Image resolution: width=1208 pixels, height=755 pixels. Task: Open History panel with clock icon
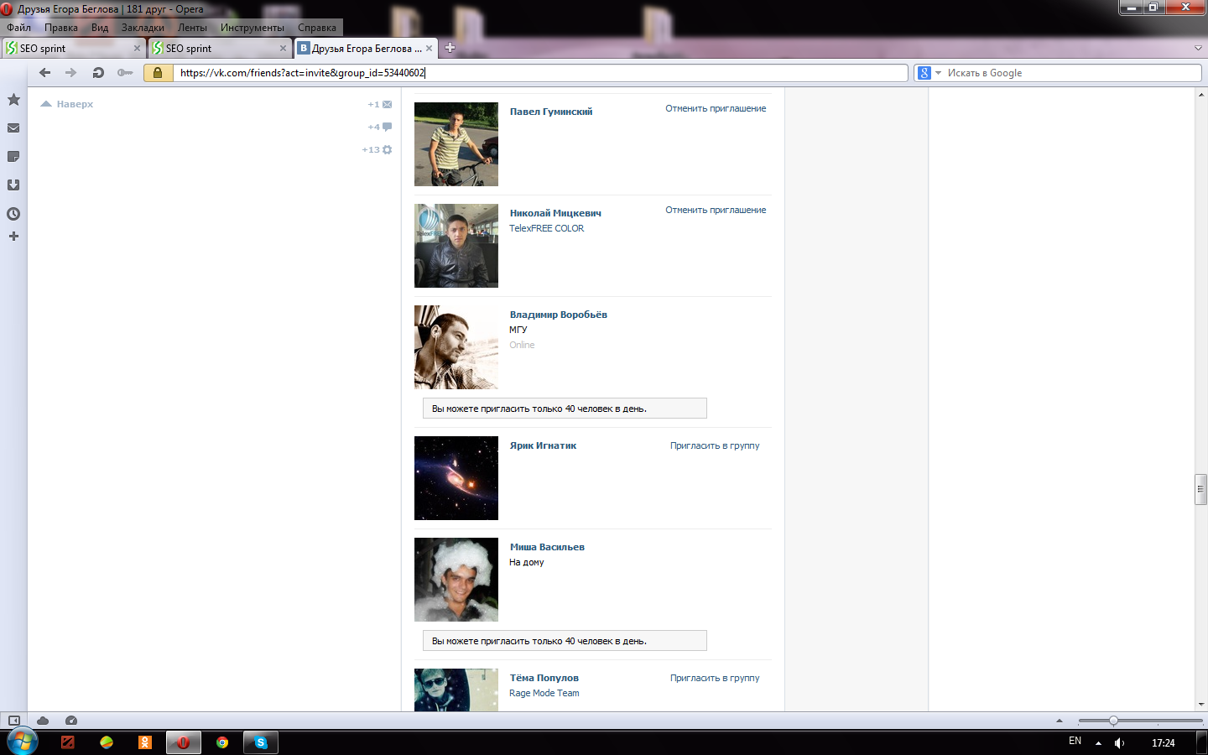[x=13, y=214]
